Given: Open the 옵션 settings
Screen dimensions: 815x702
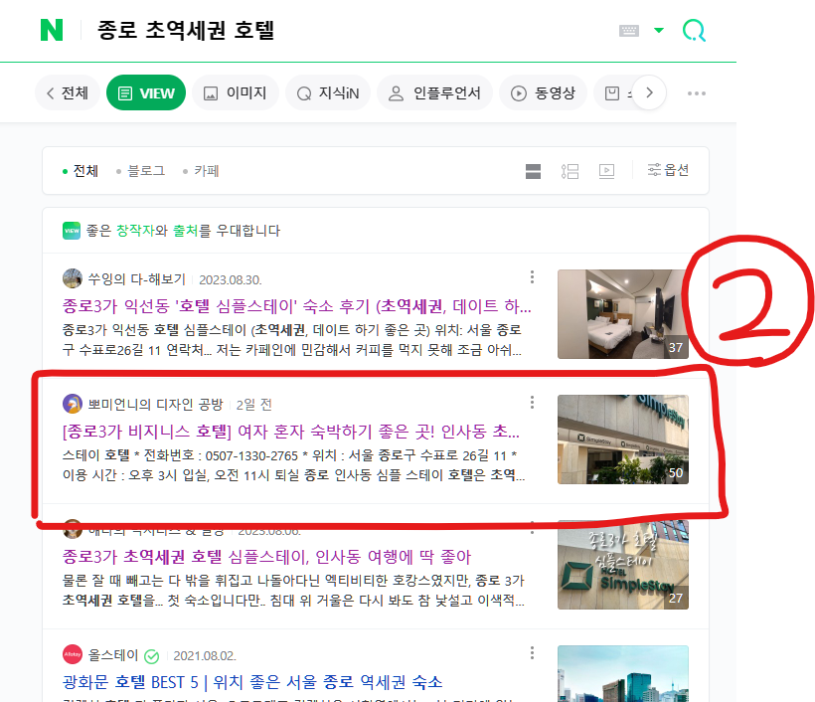Looking at the screenshot, I should (x=668, y=170).
